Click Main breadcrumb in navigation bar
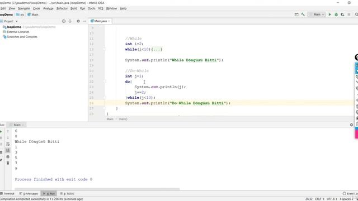The width and height of the screenshot is (358, 201). 33,15
